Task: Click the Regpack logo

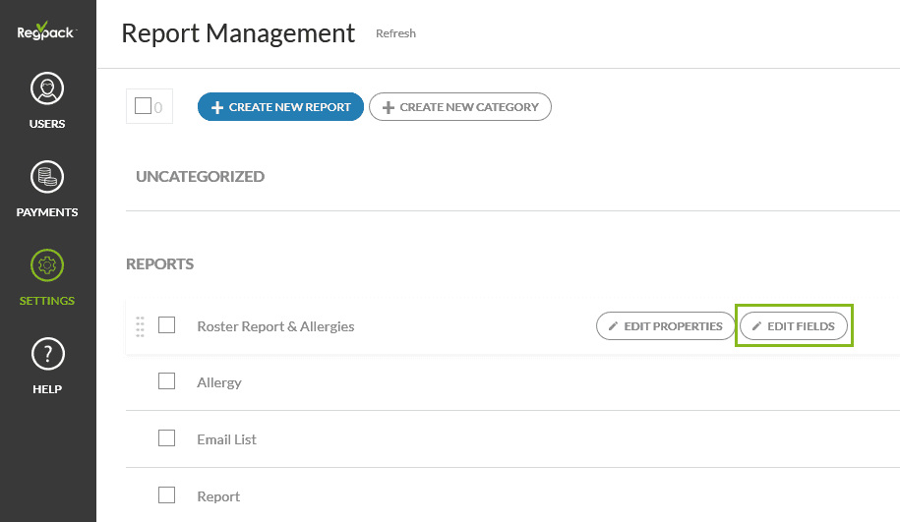Action: (46, 32)
